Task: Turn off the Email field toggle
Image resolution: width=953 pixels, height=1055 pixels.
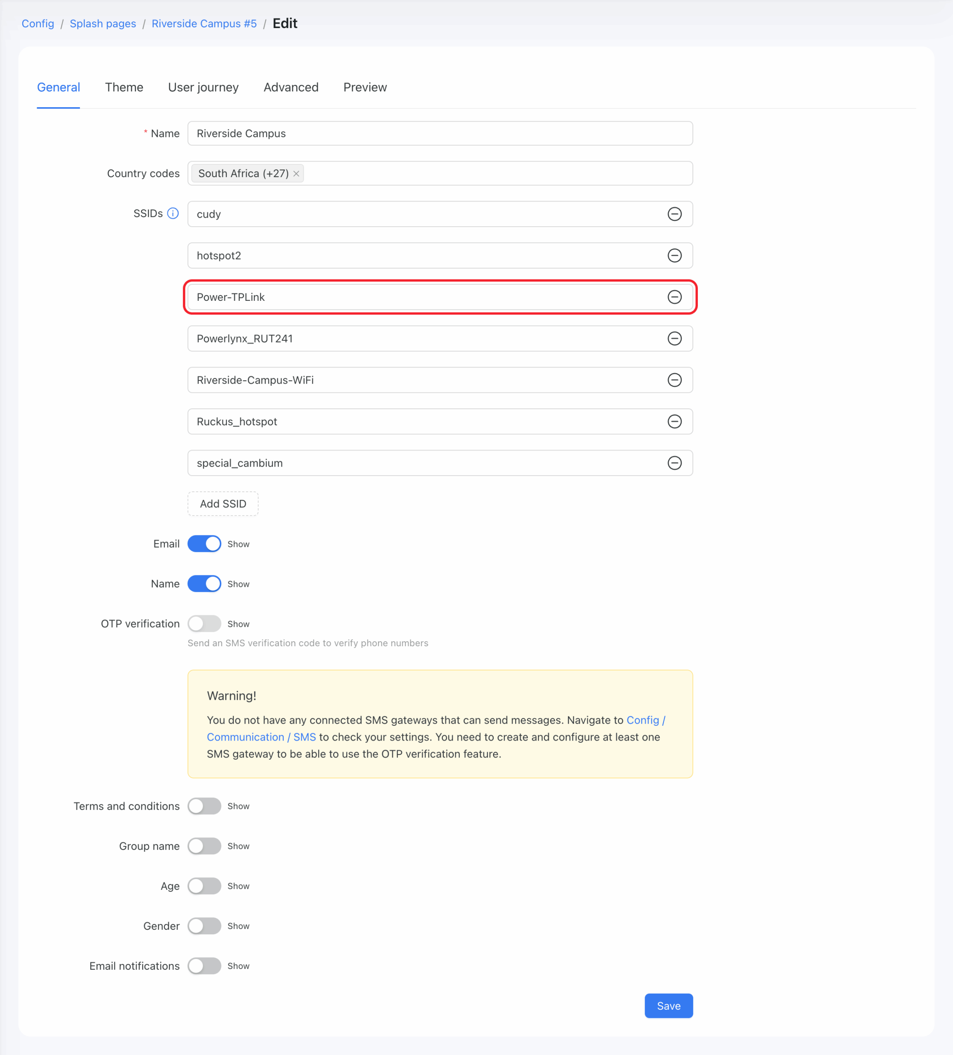Action: point(204,544)
